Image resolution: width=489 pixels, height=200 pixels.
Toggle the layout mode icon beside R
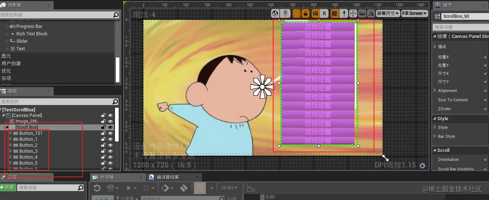(315, 13)
